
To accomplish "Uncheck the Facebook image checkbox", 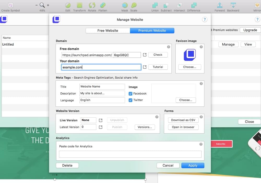I will click(x=131, y=93).
